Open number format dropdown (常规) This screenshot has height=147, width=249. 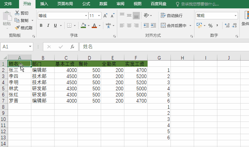click(x=235, y=15)
